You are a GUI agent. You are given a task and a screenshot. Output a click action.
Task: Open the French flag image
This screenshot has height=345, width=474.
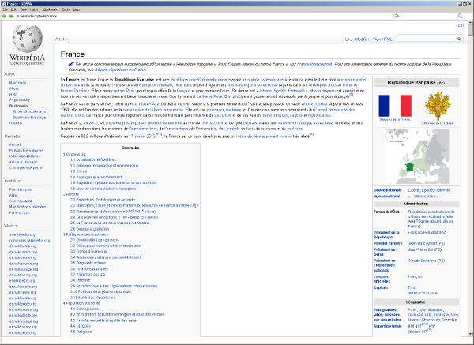tap(389, 104)
